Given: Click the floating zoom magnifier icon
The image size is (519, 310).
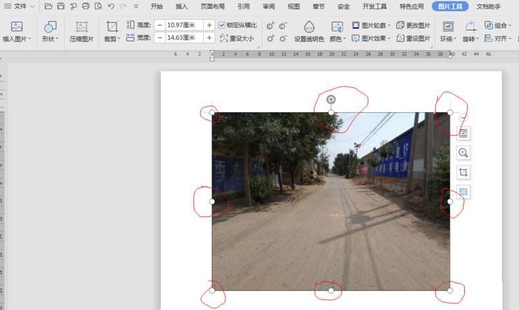Looking at the screenshot, I should [x=463, y=152].
